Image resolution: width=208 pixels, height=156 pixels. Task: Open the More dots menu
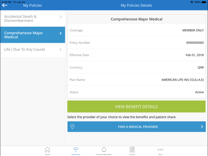161,150
